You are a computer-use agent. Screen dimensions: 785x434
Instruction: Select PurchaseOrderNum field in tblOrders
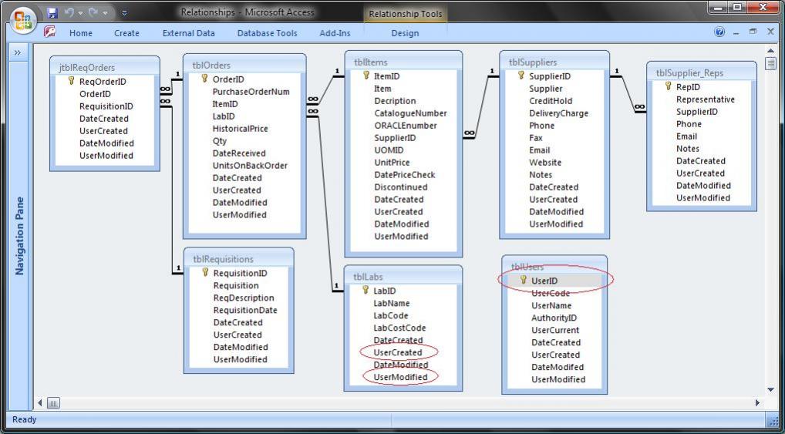point(251,92)
